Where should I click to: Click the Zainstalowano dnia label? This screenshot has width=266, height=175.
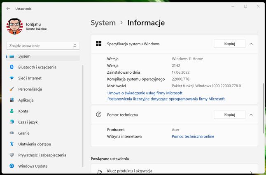click(124, 72)
